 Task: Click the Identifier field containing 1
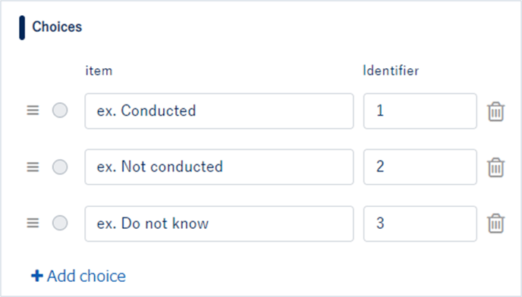click(420, 111)
